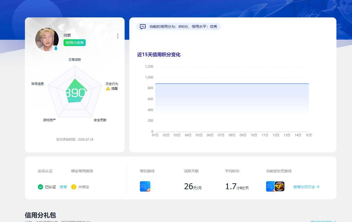Click the 历史行为 radar label
The height and width of the screenshot is (222, 352).
112,84
